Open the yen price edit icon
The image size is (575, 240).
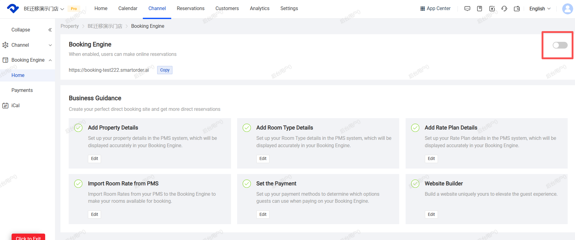click(492, 9)
